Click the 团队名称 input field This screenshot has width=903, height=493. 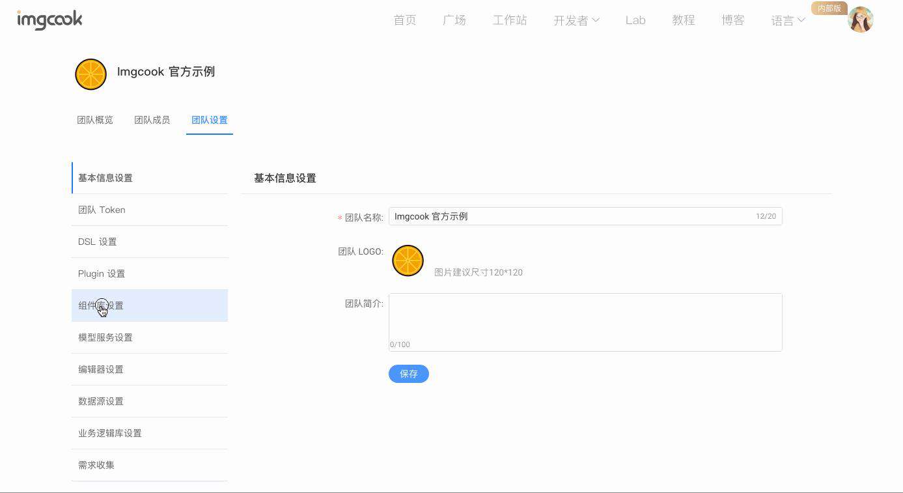(x=585, y=216)
